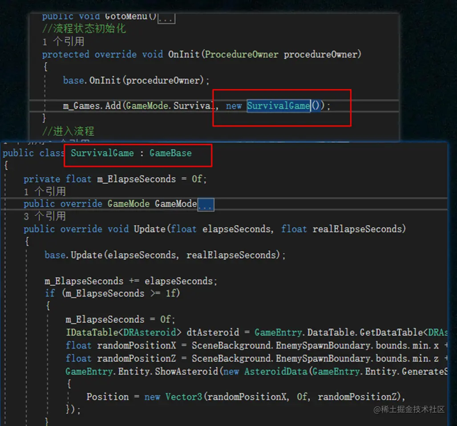Image resolution: width=457 pixels, height=426 pixels.
Task: Click the '//流程状态初始化' comment
Action: (x=84, y=28)
